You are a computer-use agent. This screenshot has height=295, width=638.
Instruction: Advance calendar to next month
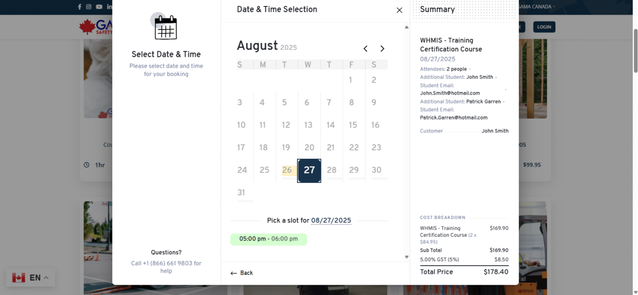pos(382,49)
